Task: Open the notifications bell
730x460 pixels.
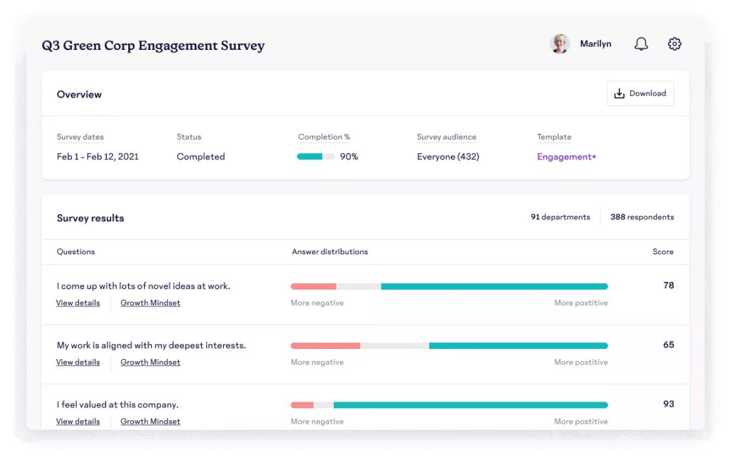Action: [641, 43]
